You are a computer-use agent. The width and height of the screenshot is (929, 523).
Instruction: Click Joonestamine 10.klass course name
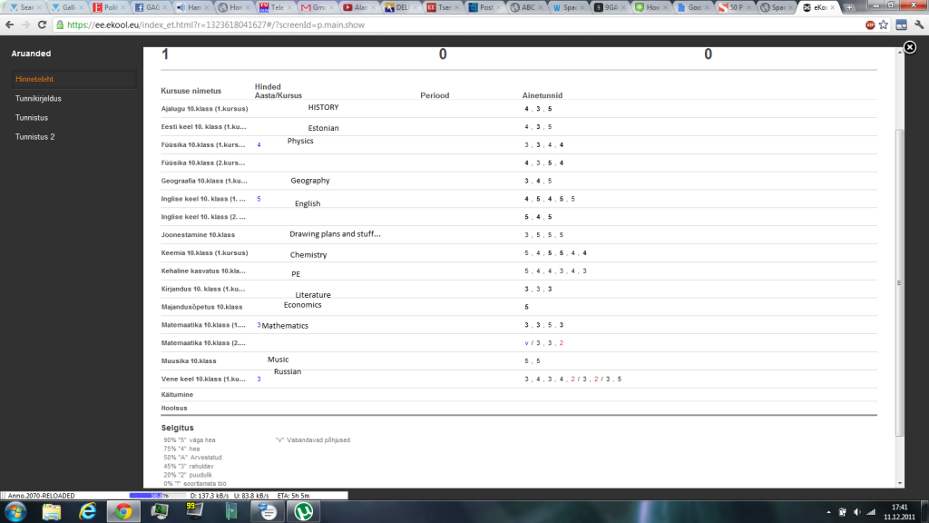(x=198, y=235)
